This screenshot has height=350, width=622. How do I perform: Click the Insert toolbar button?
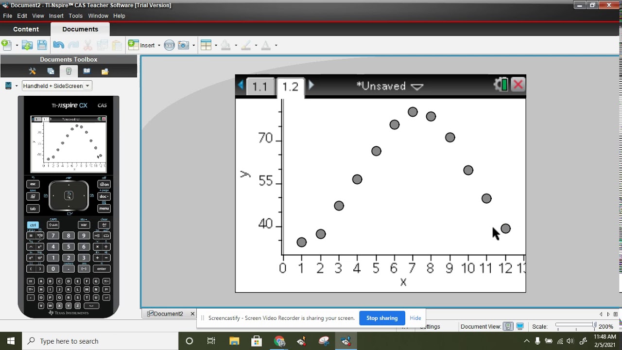[x=142, y=45]
